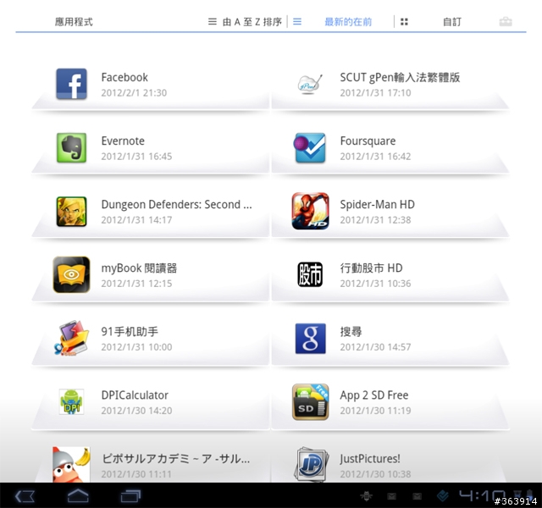The image size is (542, 508).
Task: Click the blue list icon beside 最新的在前
Action: click(x=297, y=22)
